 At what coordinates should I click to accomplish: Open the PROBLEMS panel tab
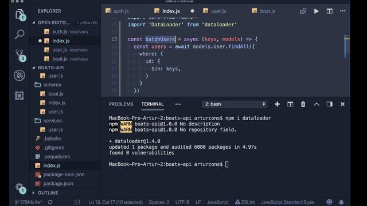coord(121,104)
